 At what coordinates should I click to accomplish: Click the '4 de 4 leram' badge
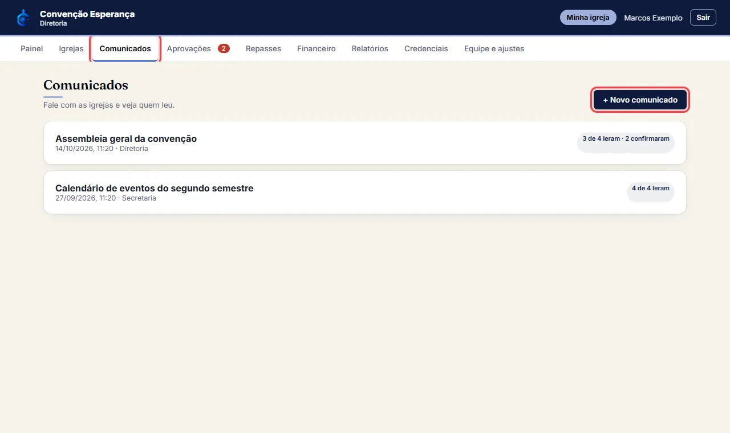pos(651,192)
